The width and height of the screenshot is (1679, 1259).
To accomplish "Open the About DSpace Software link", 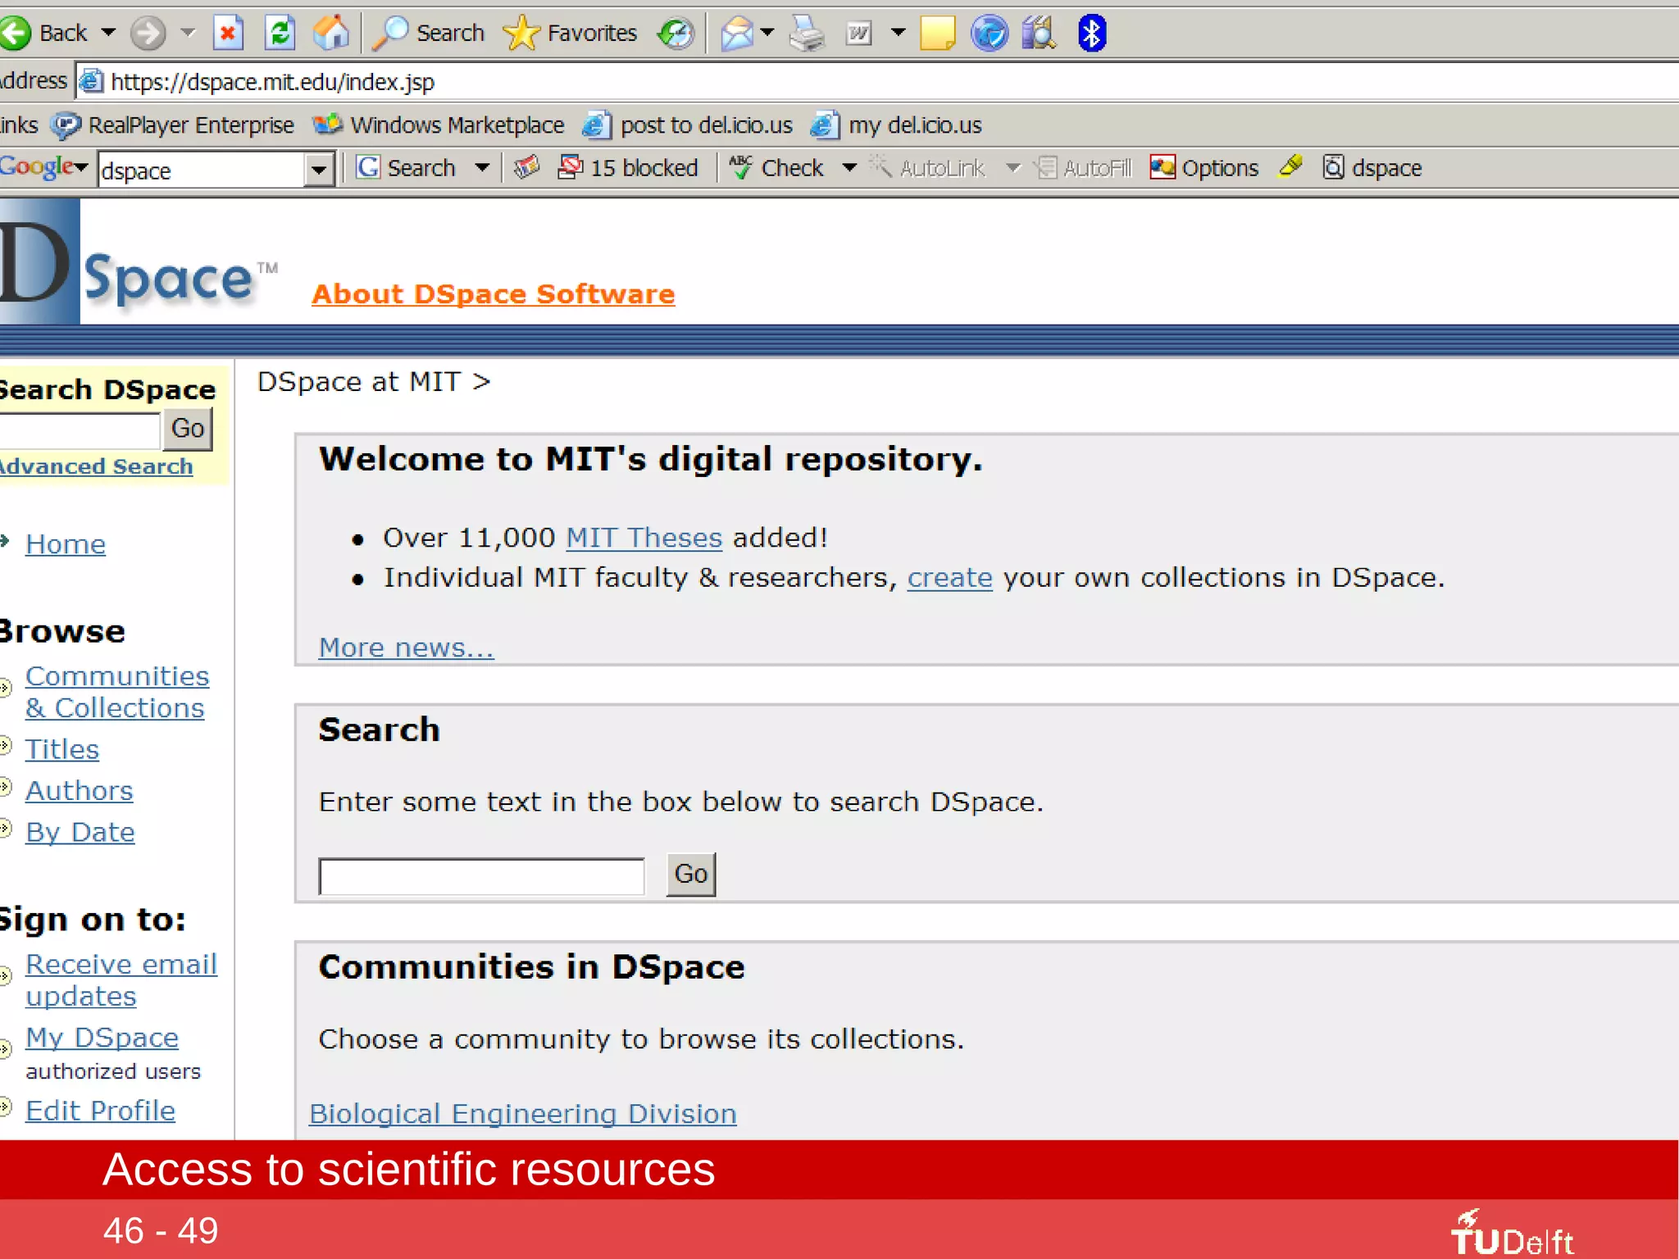I will [x=494, y=293].
